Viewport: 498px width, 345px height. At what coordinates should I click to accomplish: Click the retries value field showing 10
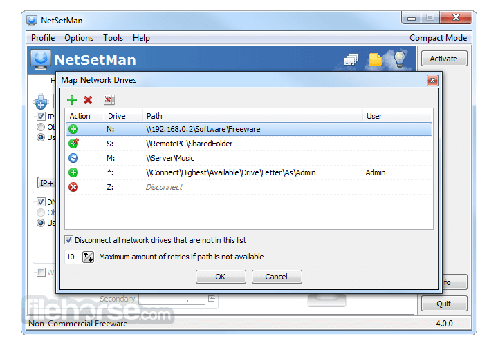[x=73, y=257]
